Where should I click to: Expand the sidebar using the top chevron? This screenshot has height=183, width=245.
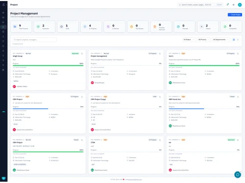6,4
